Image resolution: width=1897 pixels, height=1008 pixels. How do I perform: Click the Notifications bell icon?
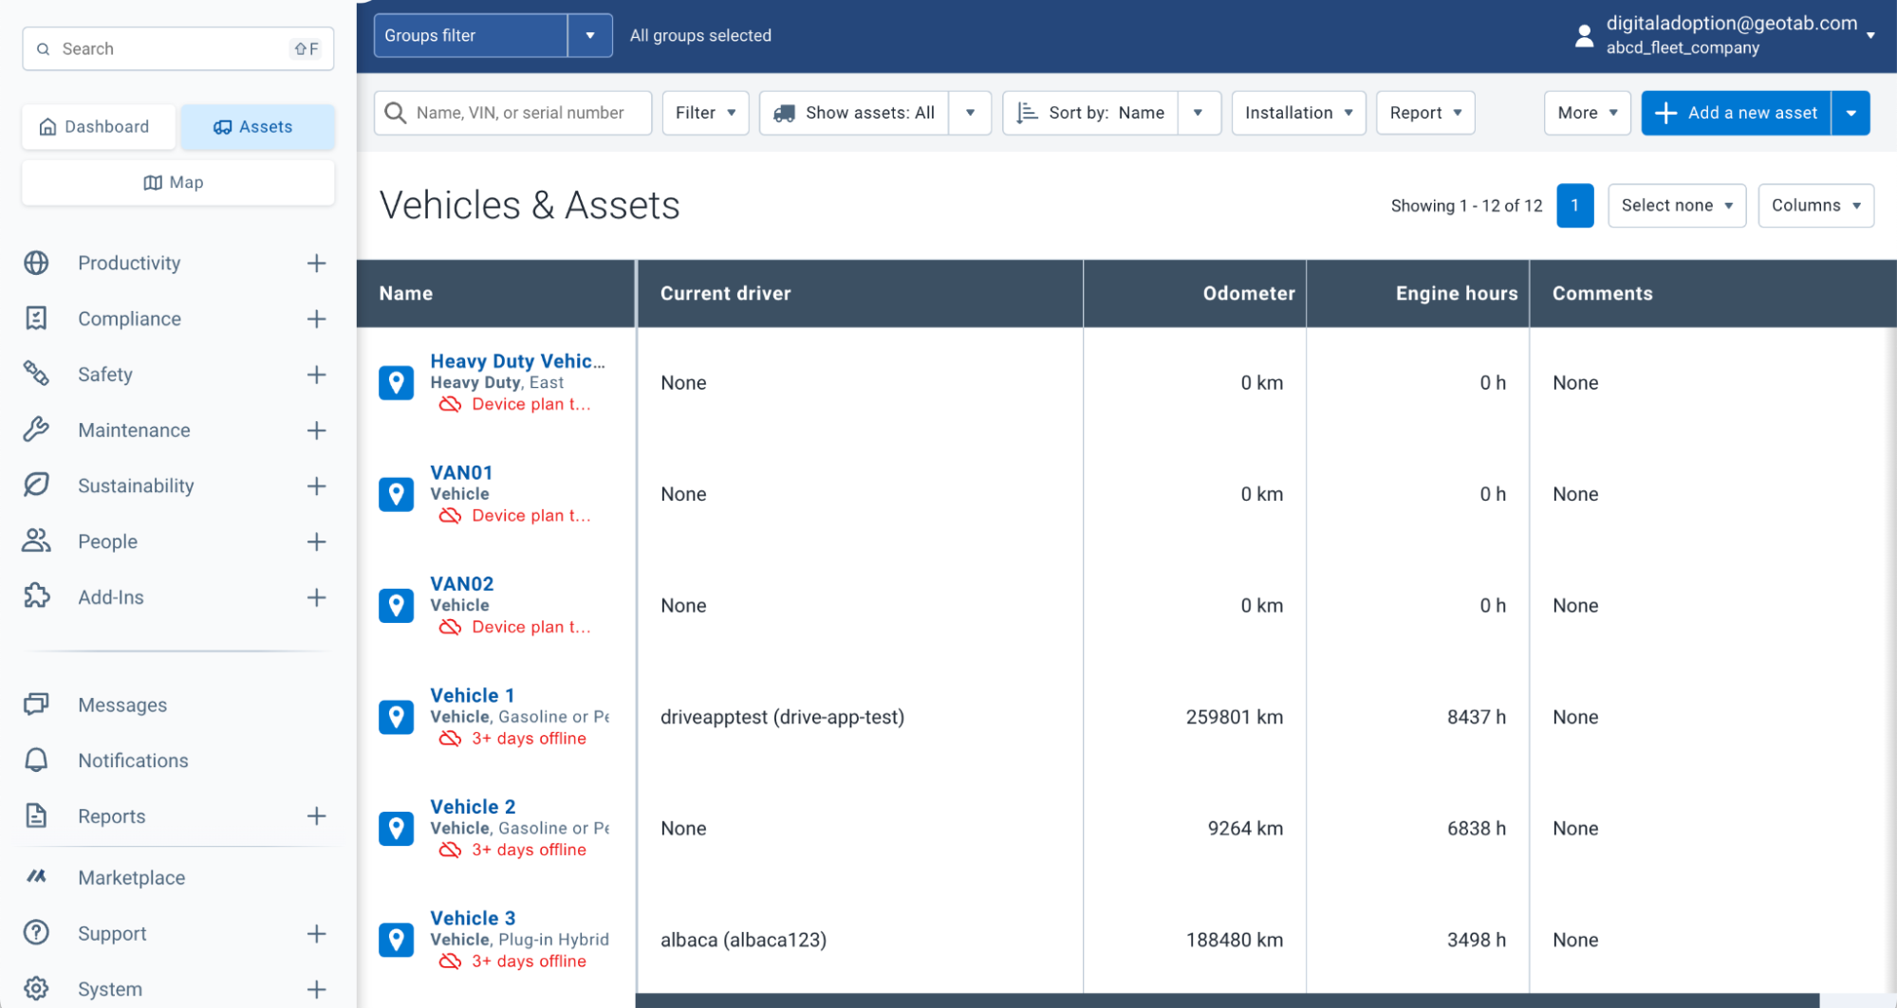click(x=36, y=760)
